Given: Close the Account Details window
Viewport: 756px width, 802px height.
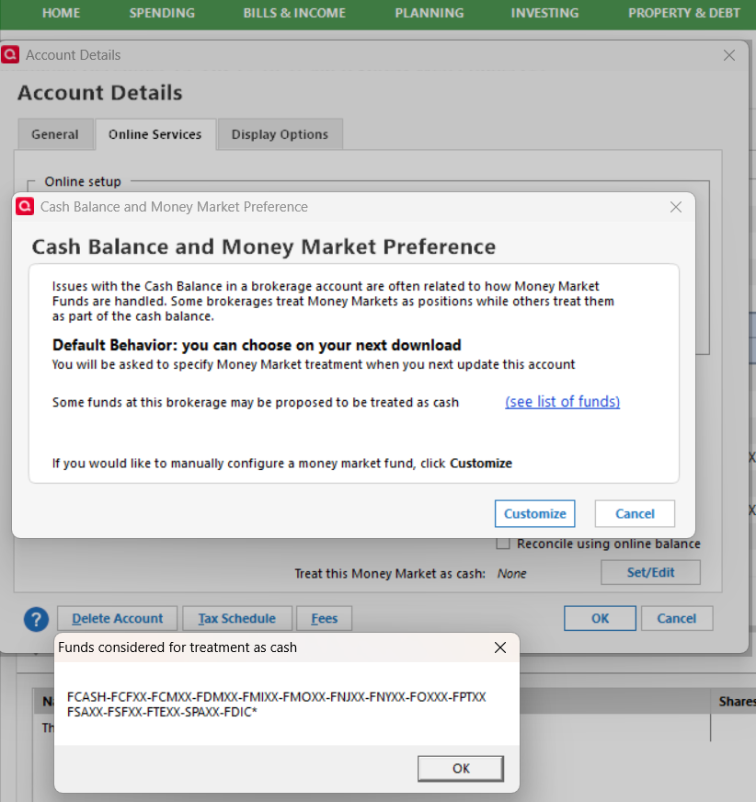Looking at the screenshot, I should tap(729, 55).
